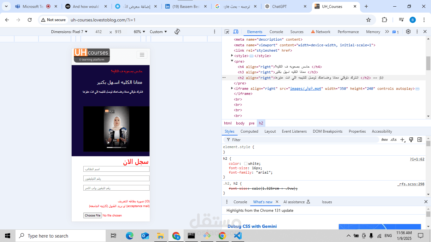This screenshot has width=431, height=242.
Task: Show more DevTools tabs chevron
Action: (387, 32)
